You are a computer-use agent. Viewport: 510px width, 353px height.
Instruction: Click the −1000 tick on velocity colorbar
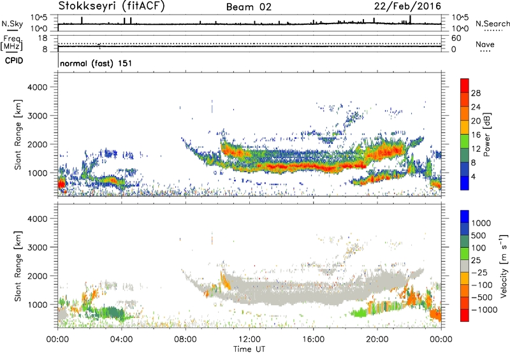484,310
